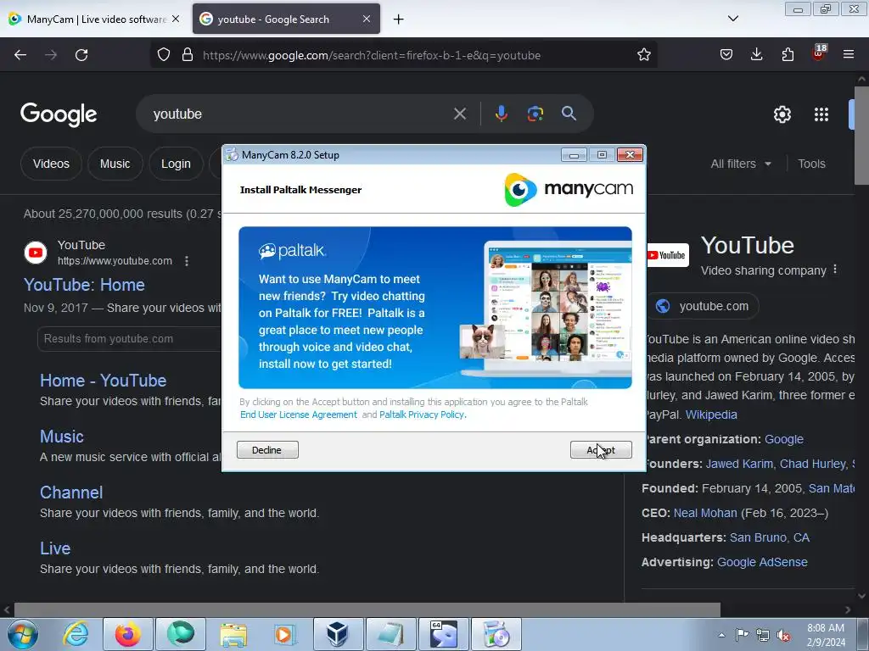Screen dimensions: 869x651
Task: Open the media player taskbar icon
Action: click(x=286, y=634)
